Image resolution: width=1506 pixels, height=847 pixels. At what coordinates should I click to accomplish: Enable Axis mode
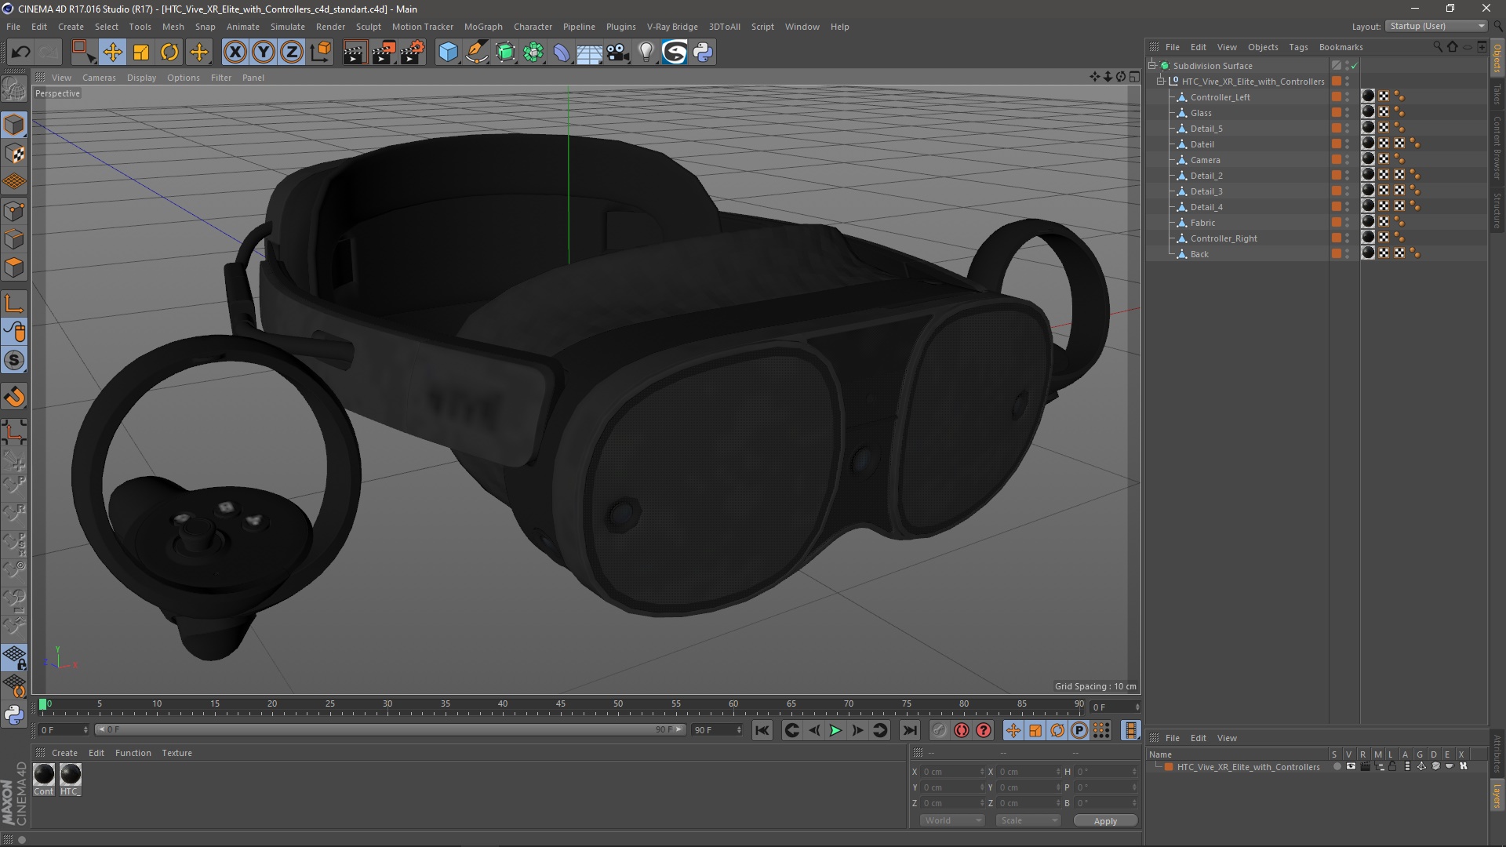tap(14, 304)
